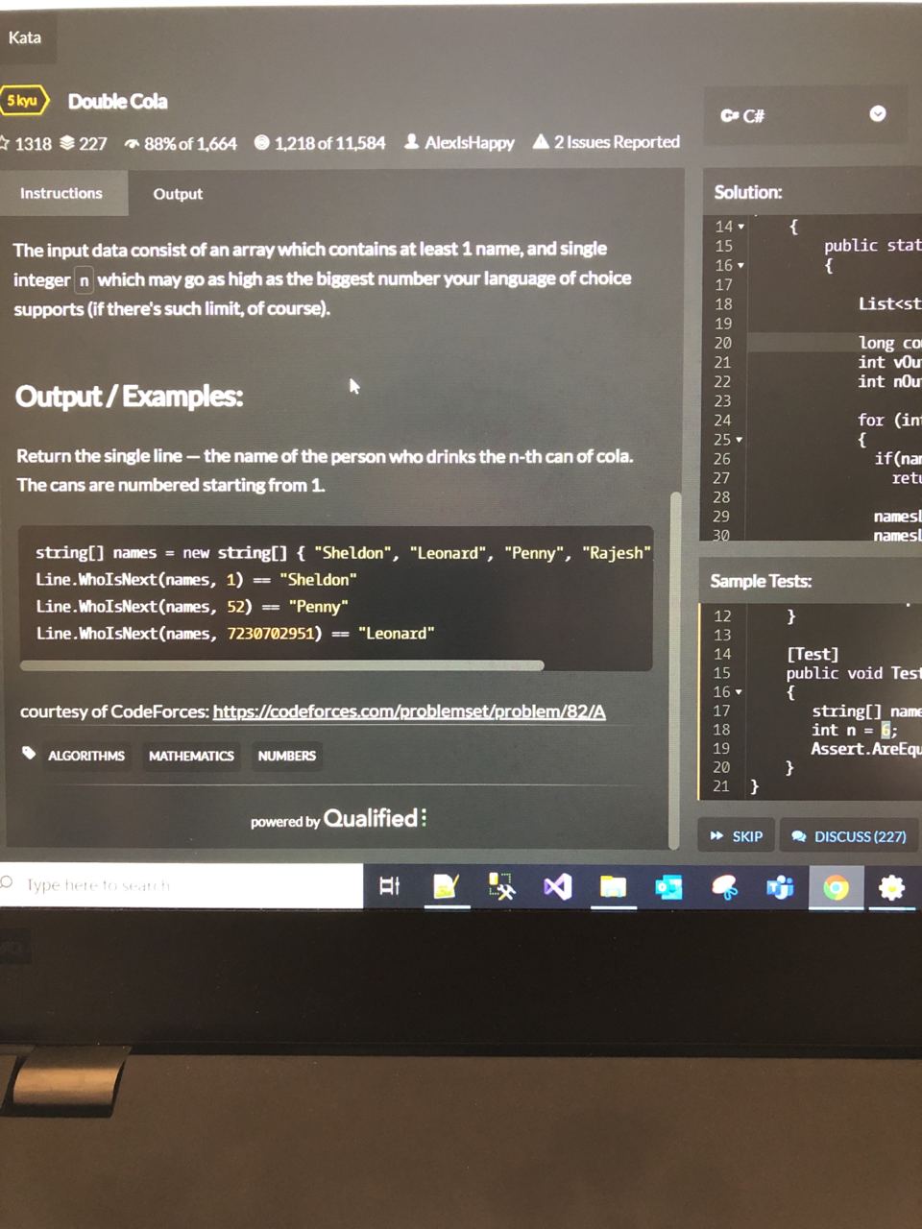Screen dimensions: 922x1229
Task: Open File Explorer from the taskbar
Action: click(613, 886)
